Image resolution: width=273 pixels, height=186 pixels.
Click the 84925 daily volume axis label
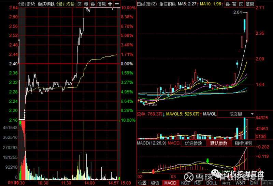point(262,118)
